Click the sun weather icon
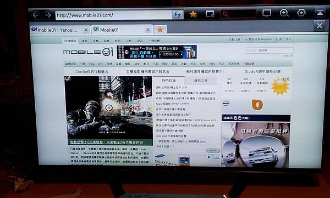330x198 pixels. (280, 86)
